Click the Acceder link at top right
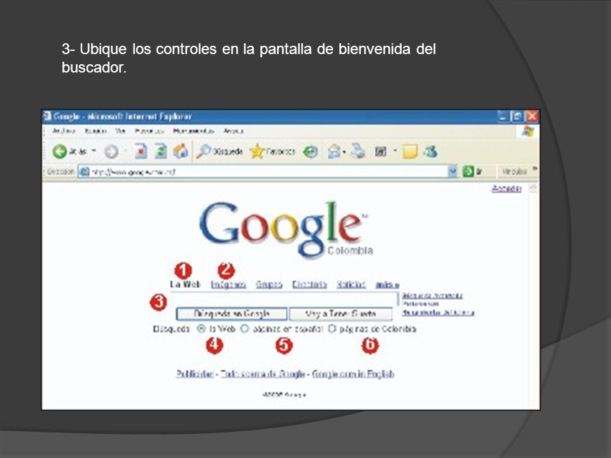Image resolution: width=611 pixels, height=458 pixels. coord(507,188)
